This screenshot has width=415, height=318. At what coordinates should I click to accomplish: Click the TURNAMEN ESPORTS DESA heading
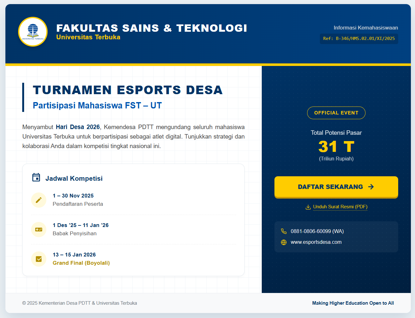pos(128,90)
